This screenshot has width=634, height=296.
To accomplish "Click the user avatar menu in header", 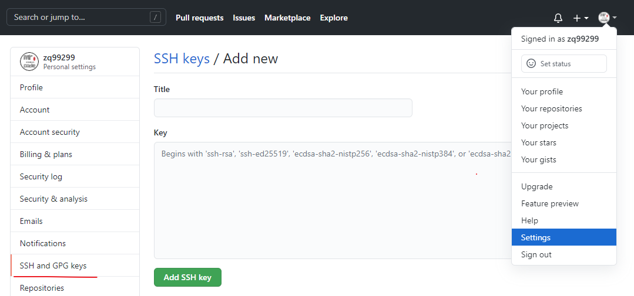I will (608, 18).
